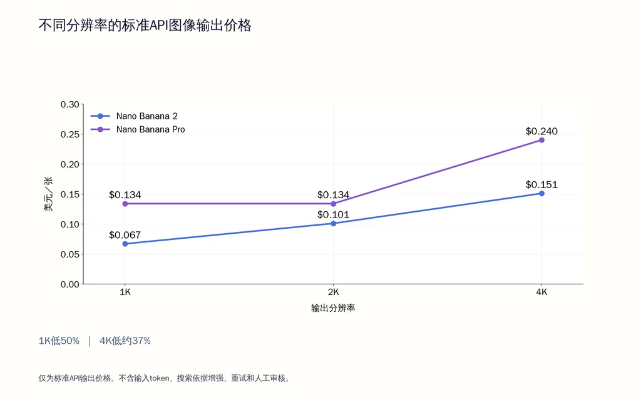Screen dimensions: 641x400
Task: Click the purple data point at 4K
Action: [541, 140]
